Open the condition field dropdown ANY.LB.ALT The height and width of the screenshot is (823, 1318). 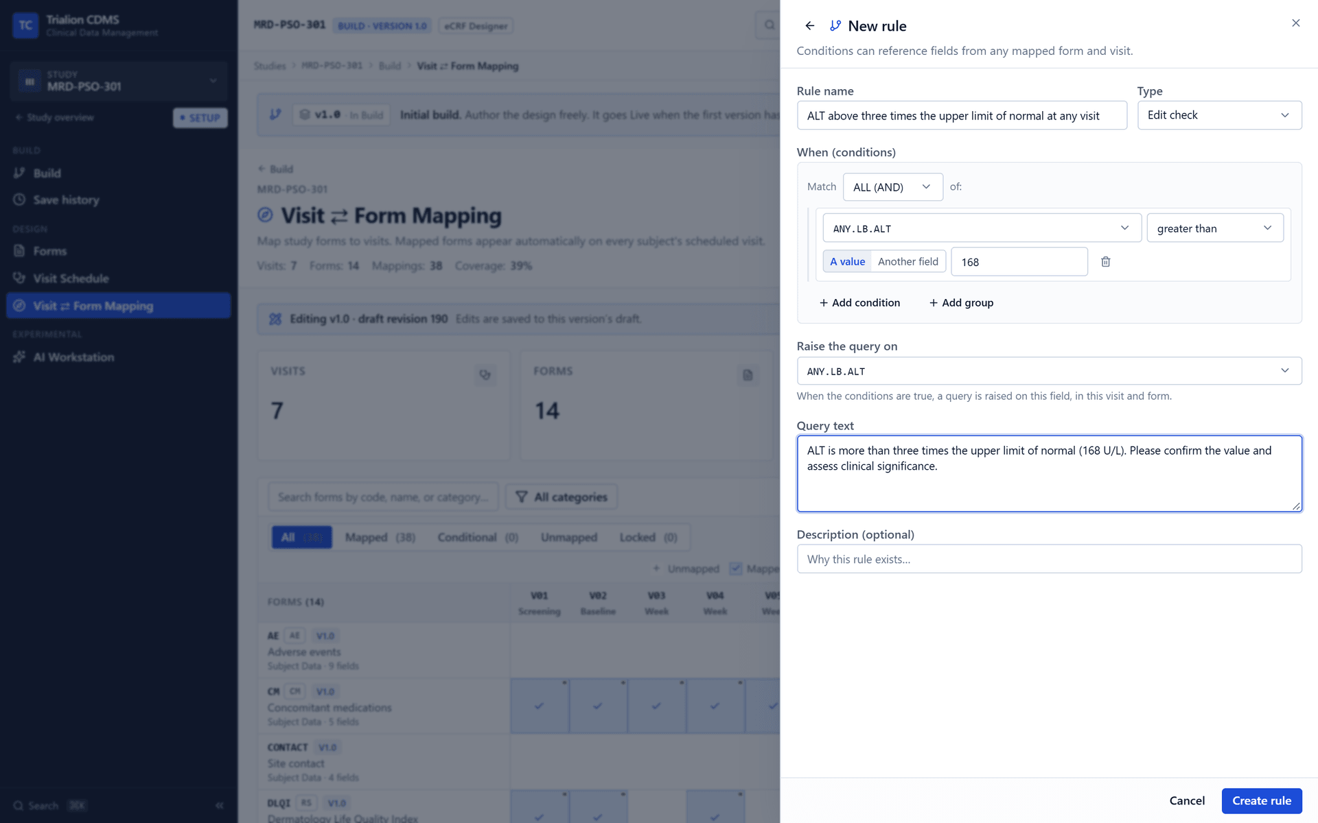pyautogui.click(x=982, y=228)
